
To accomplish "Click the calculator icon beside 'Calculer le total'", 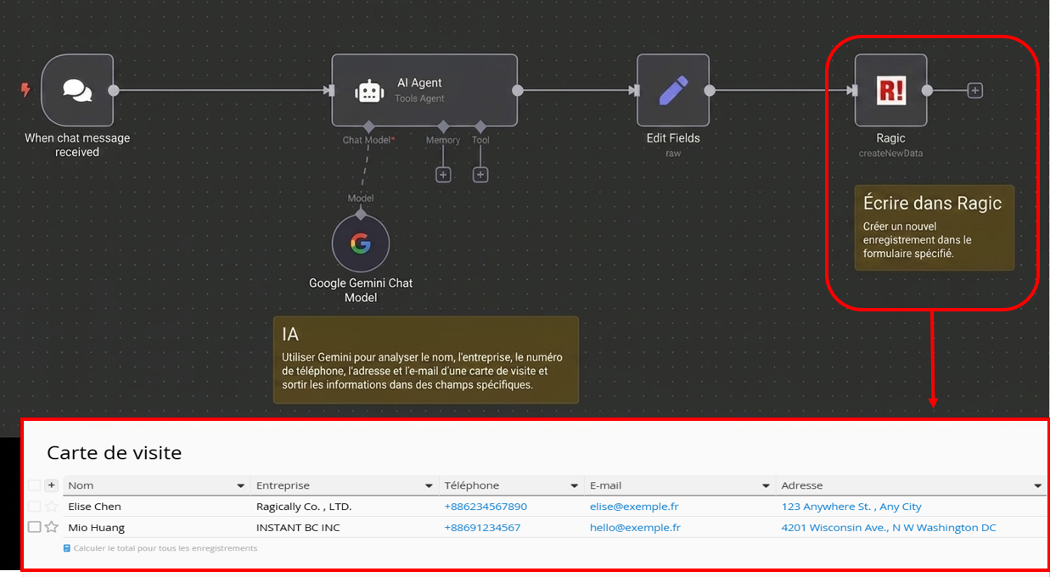I will [x=67, y=548].
